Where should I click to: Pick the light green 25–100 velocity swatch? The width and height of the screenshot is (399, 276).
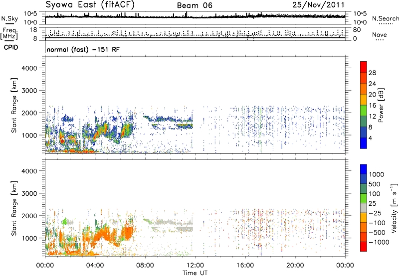[364, 198]
